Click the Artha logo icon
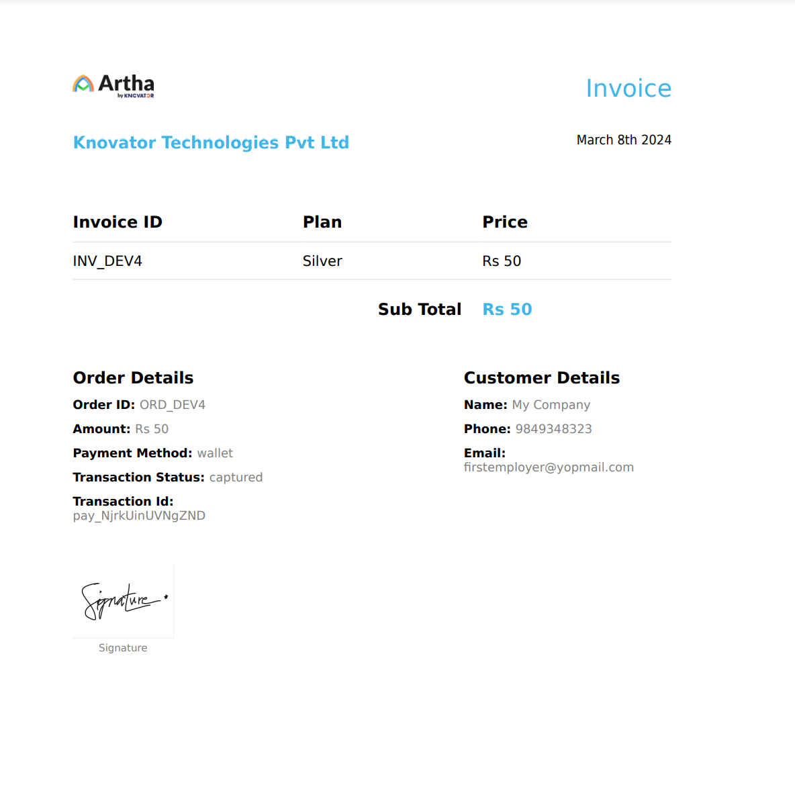Screen dimensions: 795x785 [83, 84]
